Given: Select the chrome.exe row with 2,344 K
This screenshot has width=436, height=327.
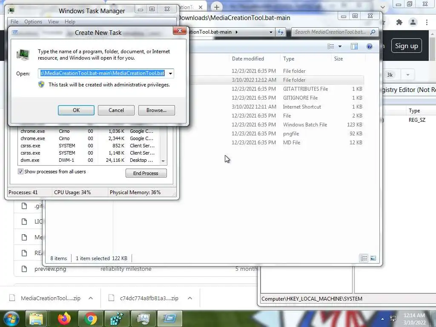Looking at the screenshot, I should tap(89, 138).
